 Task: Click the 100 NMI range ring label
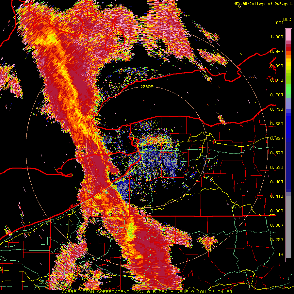click(147, 25)
